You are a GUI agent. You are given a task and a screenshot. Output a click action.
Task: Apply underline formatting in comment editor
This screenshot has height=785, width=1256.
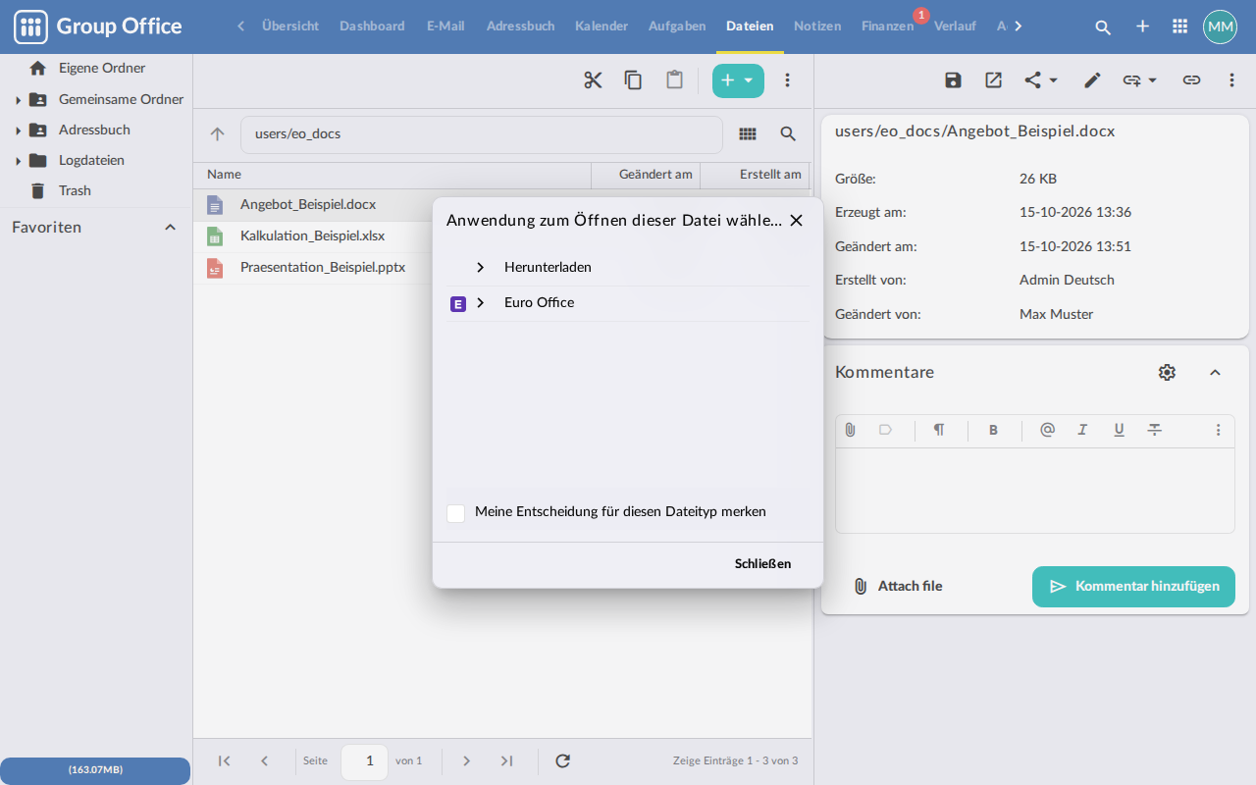tap(1119, 430)
